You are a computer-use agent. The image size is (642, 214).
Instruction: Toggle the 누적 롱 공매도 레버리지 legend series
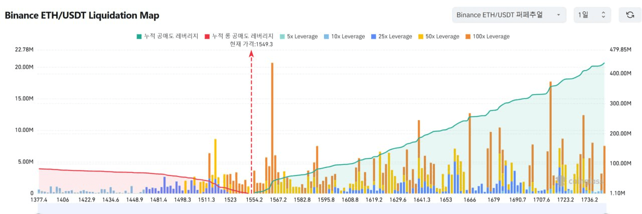pyautogui.click(x=238, y=36)
